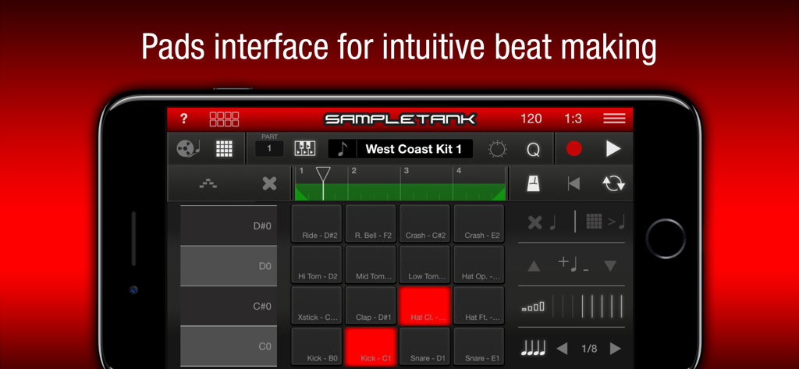Start recording with the red record button
Image resolution: width=799 pixels, height=369 pixels.
pos(574,148)
